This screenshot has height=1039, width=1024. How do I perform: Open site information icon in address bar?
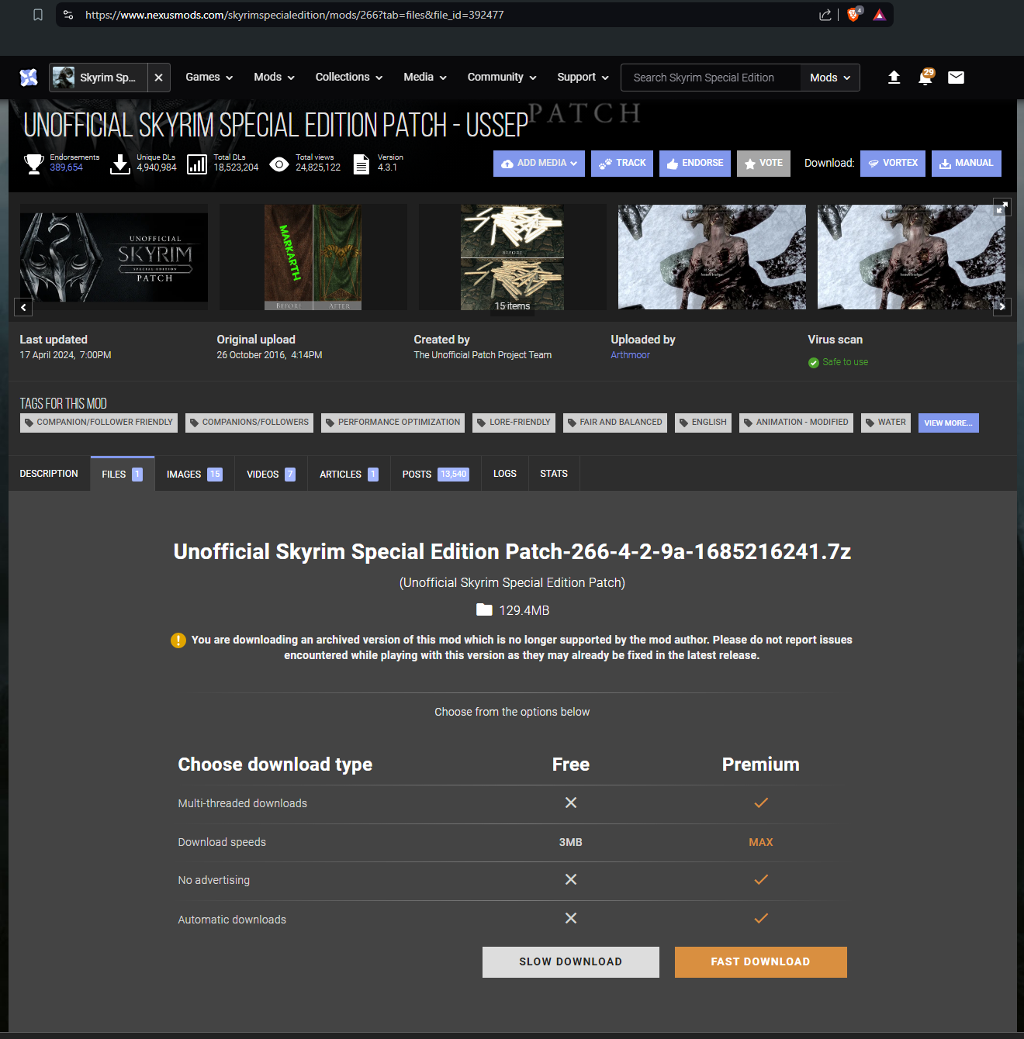68,15
